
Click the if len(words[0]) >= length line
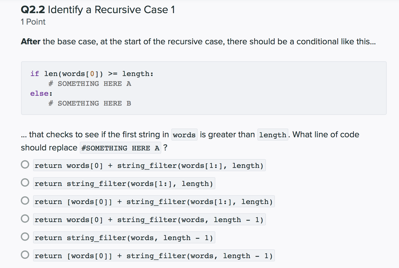point(92,74)
